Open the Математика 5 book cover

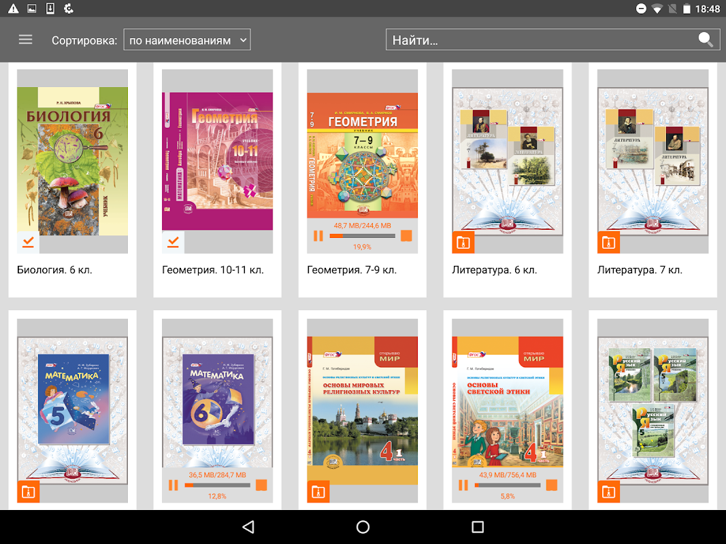click(72, 409)
